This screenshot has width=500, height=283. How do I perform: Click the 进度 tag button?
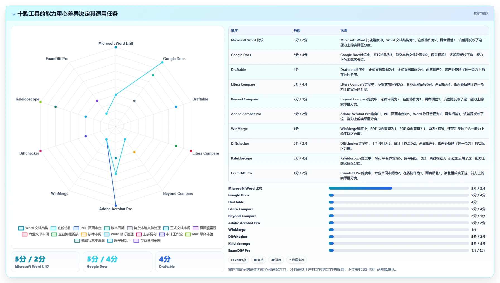click(x=276, y=260)
